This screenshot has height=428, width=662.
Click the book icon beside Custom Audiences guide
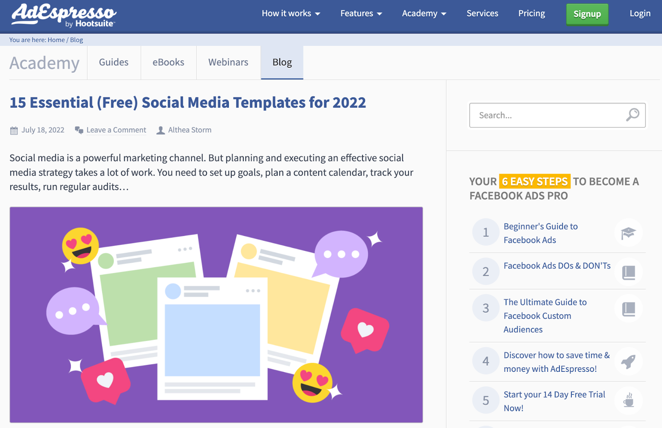(x=628, y=309)
